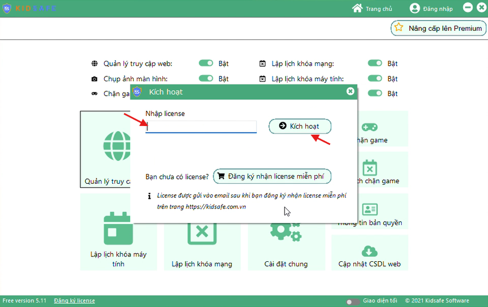Open Thông tin bản quyền card tile

[x=370, y=210]
